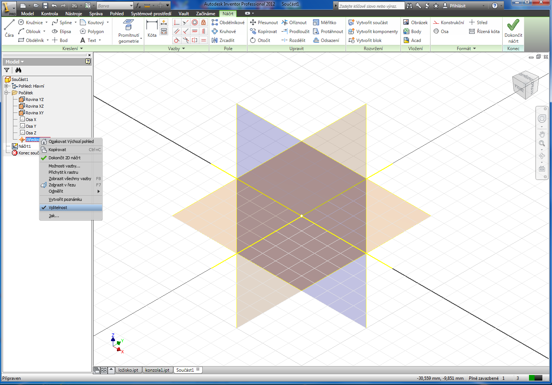Expand the Vazby panel dropdown
This screenshot has height=385, width=552.
[x=176, y=49]
